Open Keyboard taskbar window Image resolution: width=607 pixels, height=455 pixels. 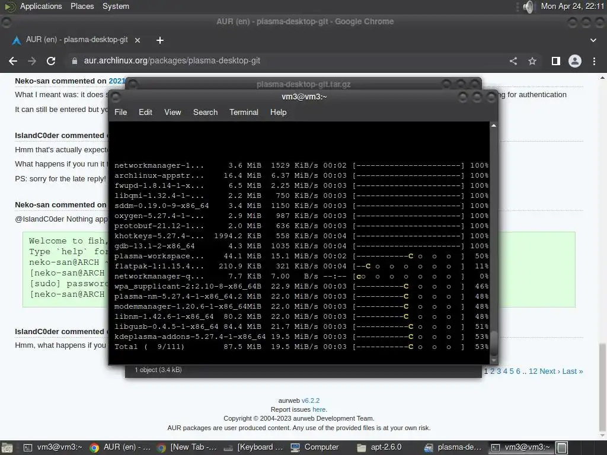point(254,448)
